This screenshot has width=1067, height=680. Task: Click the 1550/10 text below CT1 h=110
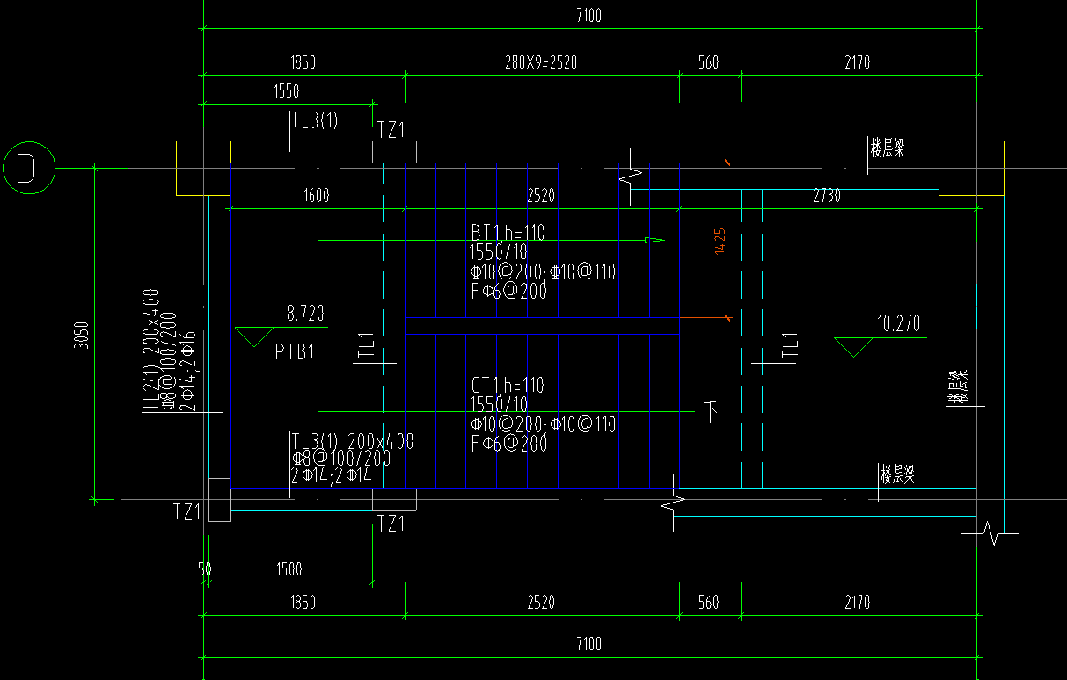click(x=499, y=404)
